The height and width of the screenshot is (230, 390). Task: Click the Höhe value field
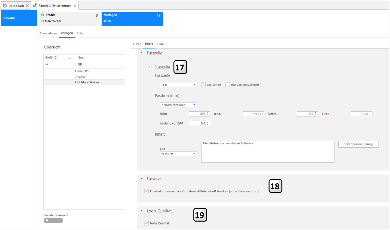[200, 114]
